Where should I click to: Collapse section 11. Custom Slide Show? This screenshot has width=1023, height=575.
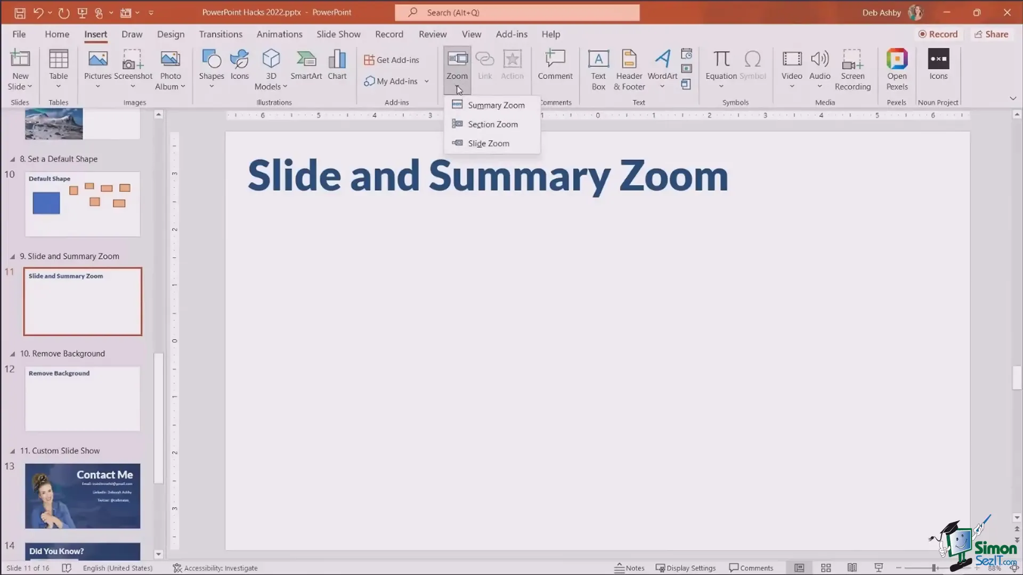12,451
